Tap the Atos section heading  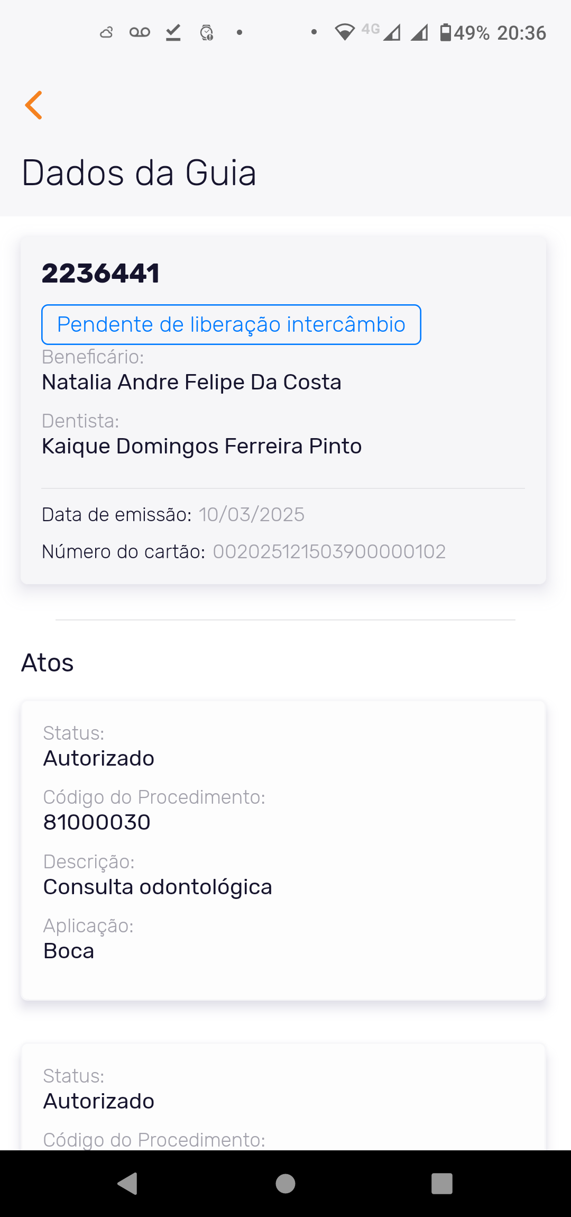48,662
